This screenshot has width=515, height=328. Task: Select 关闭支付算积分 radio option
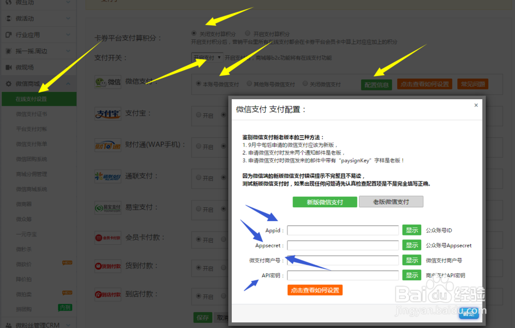pos(194,33)
